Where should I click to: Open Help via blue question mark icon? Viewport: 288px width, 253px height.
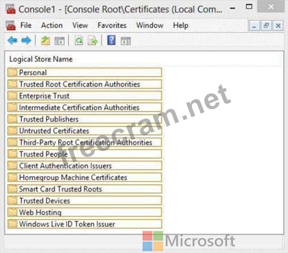112,40
